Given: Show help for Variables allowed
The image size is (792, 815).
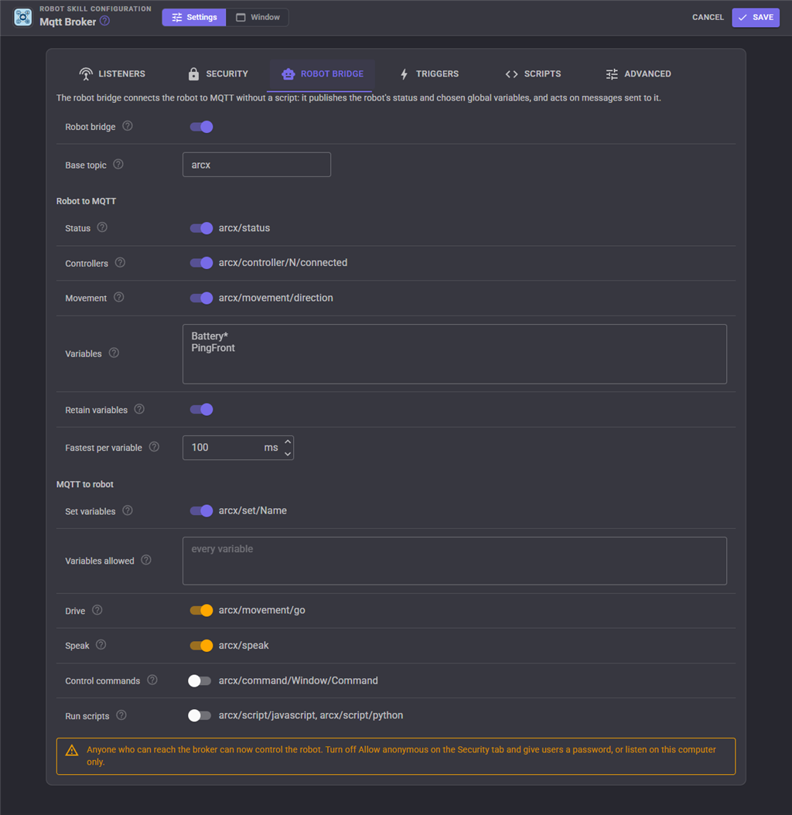Looking at the screenshot, I should pos(146,560).
